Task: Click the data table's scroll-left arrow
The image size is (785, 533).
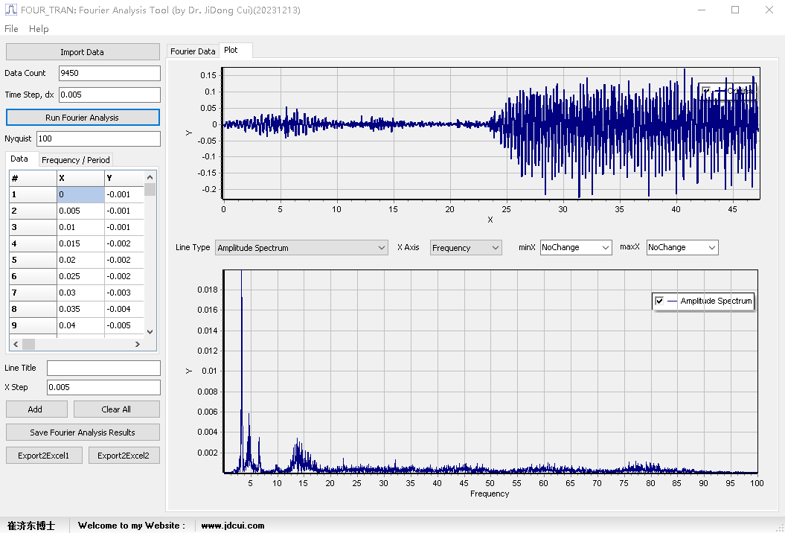Action: (x=16, y=344)
